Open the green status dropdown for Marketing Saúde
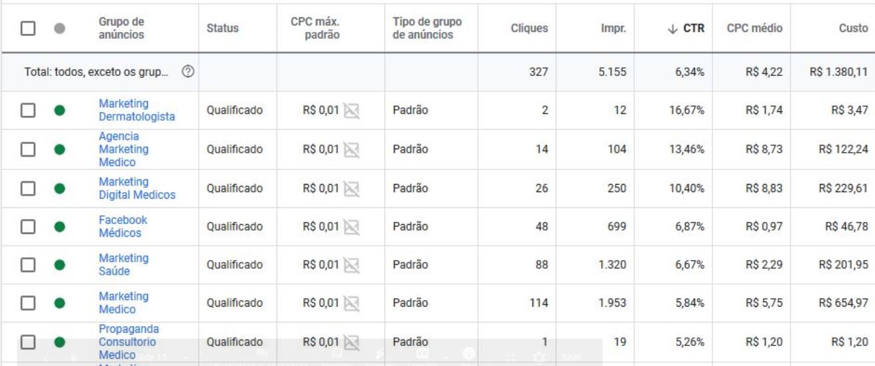 [59, 266]
